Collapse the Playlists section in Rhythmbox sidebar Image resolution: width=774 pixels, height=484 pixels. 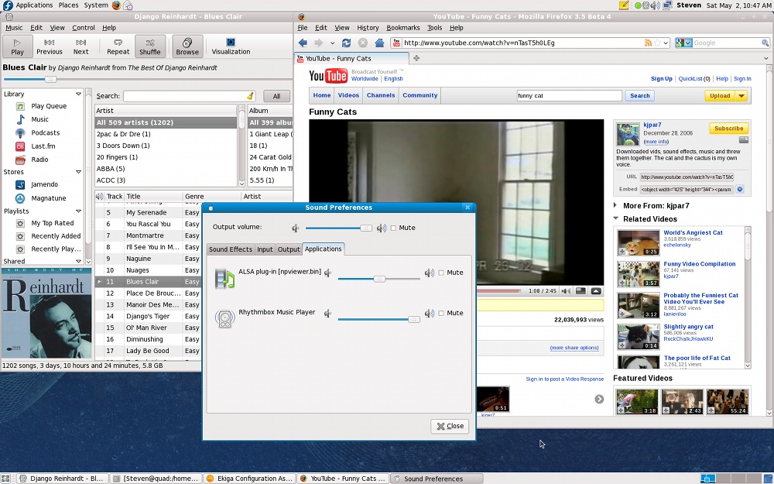78,211
